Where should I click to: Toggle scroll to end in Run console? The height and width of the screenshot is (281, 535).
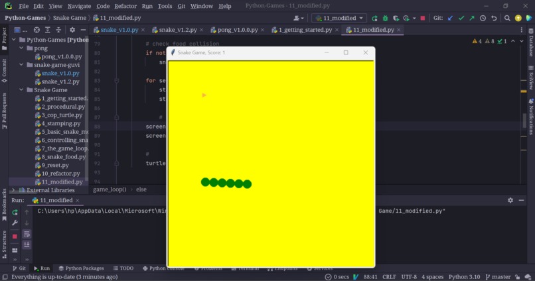click(x=27, y=245)
